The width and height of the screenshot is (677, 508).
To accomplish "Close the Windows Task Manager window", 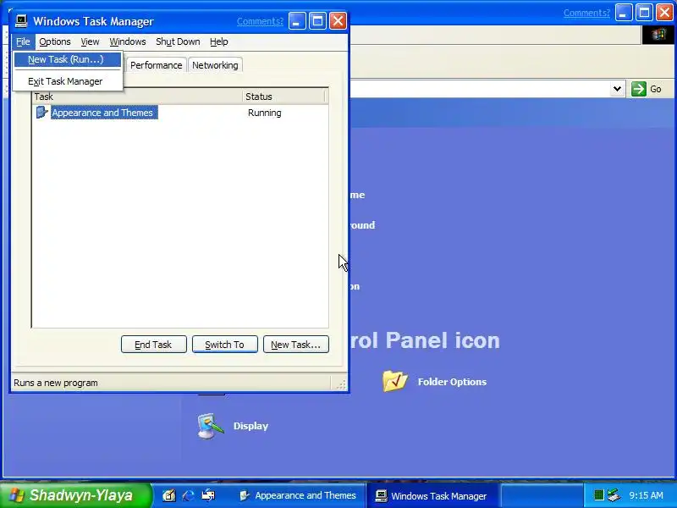I will pos(338,20).
